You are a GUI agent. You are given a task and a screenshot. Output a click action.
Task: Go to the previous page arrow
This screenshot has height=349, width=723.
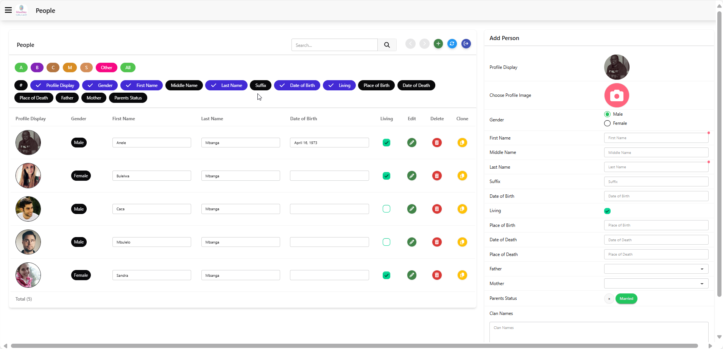click(x=410, y=44)
